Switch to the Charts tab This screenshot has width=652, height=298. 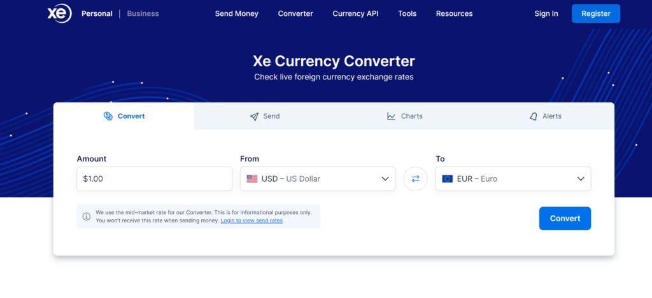(404, 116)
